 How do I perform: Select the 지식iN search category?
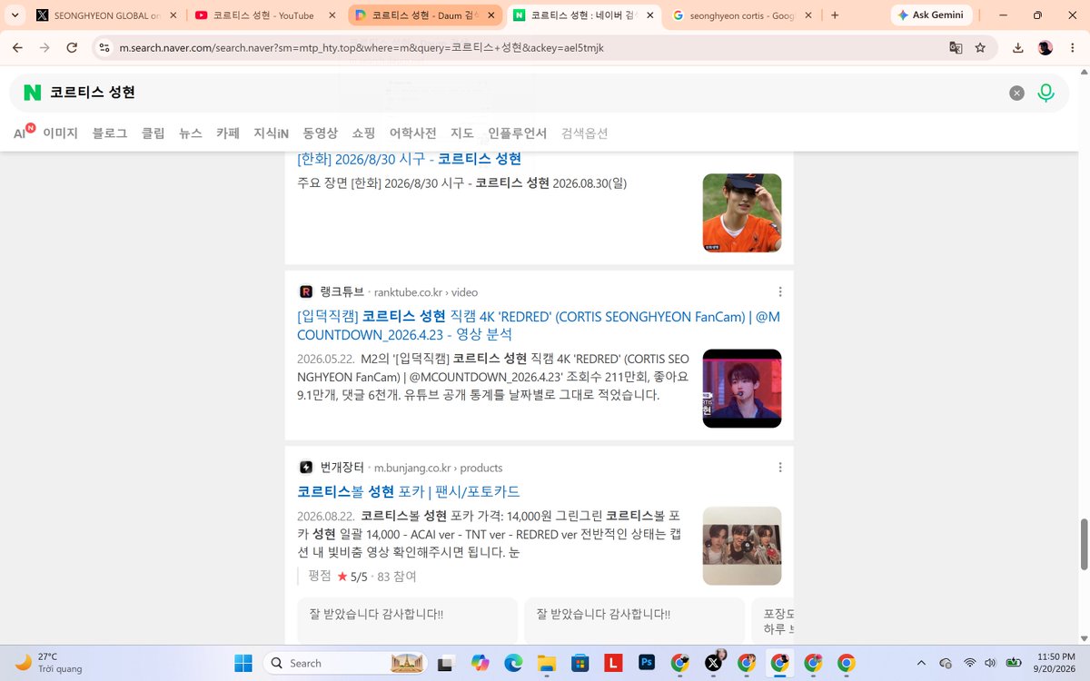(271, 133)
